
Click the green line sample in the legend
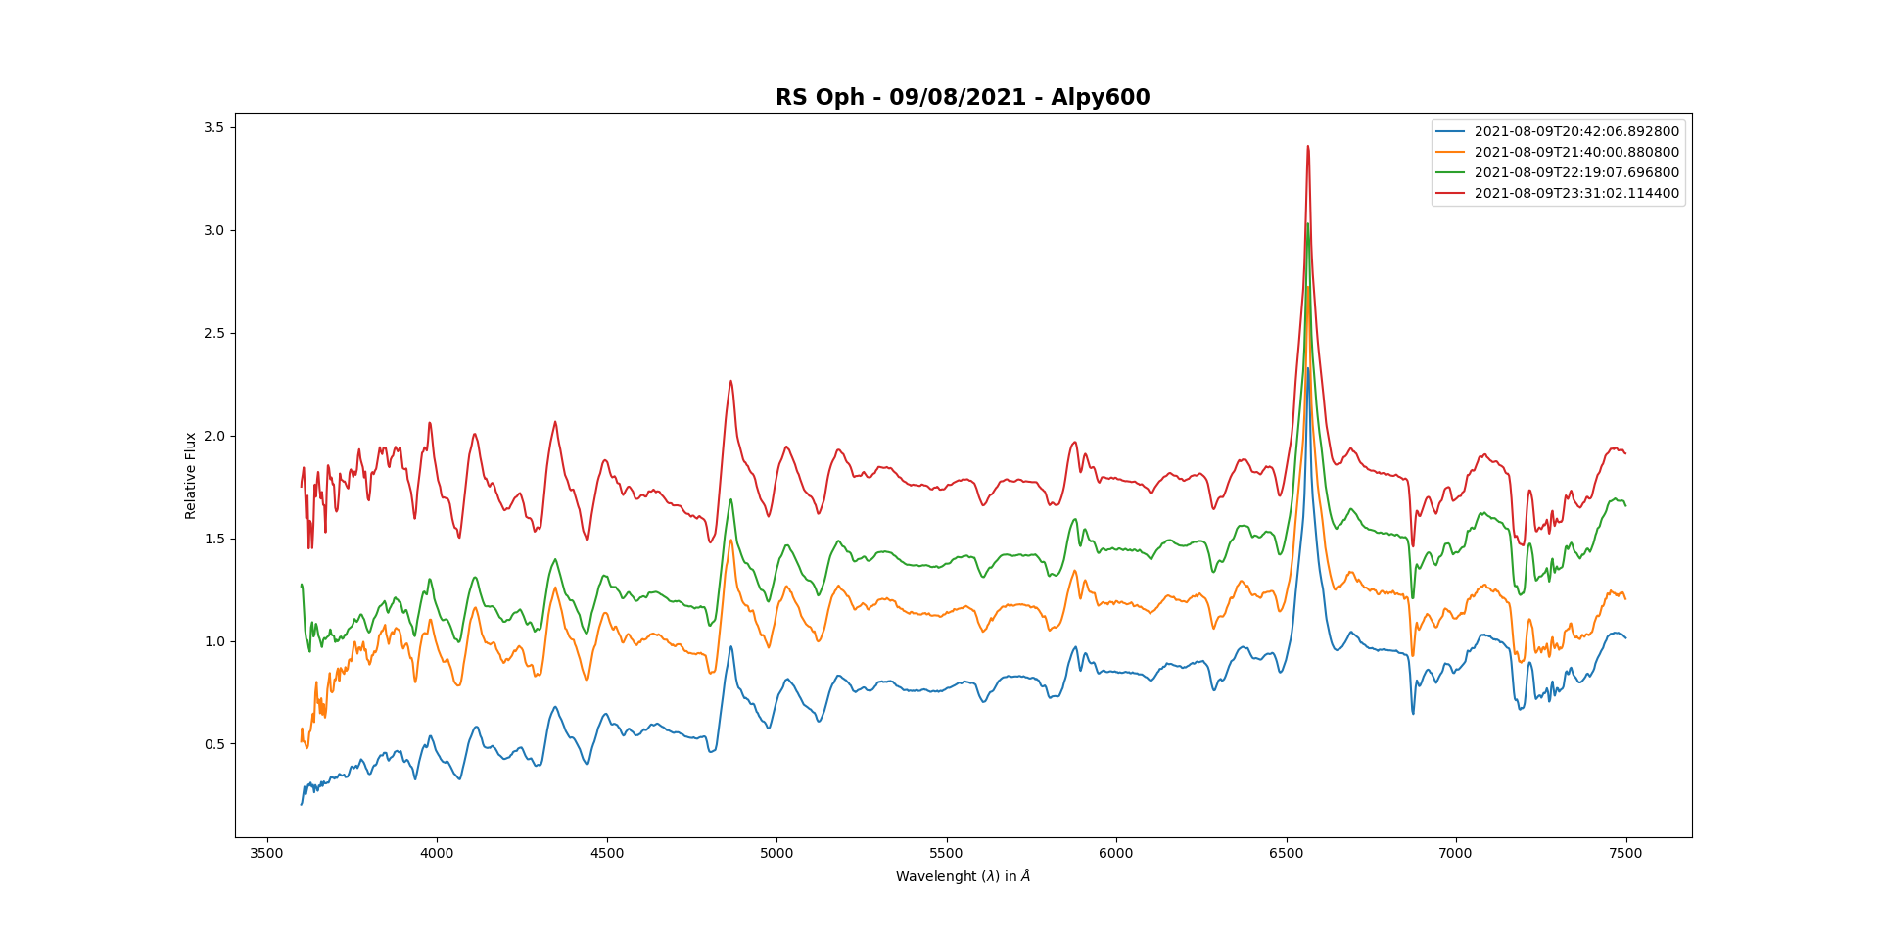1450,173
